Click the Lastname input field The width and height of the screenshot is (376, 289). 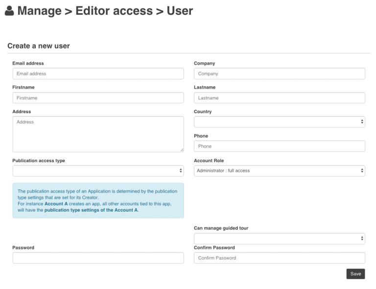(280, 98)
